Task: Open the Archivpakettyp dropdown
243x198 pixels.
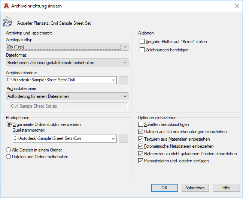Action: [x=125, y=47]
